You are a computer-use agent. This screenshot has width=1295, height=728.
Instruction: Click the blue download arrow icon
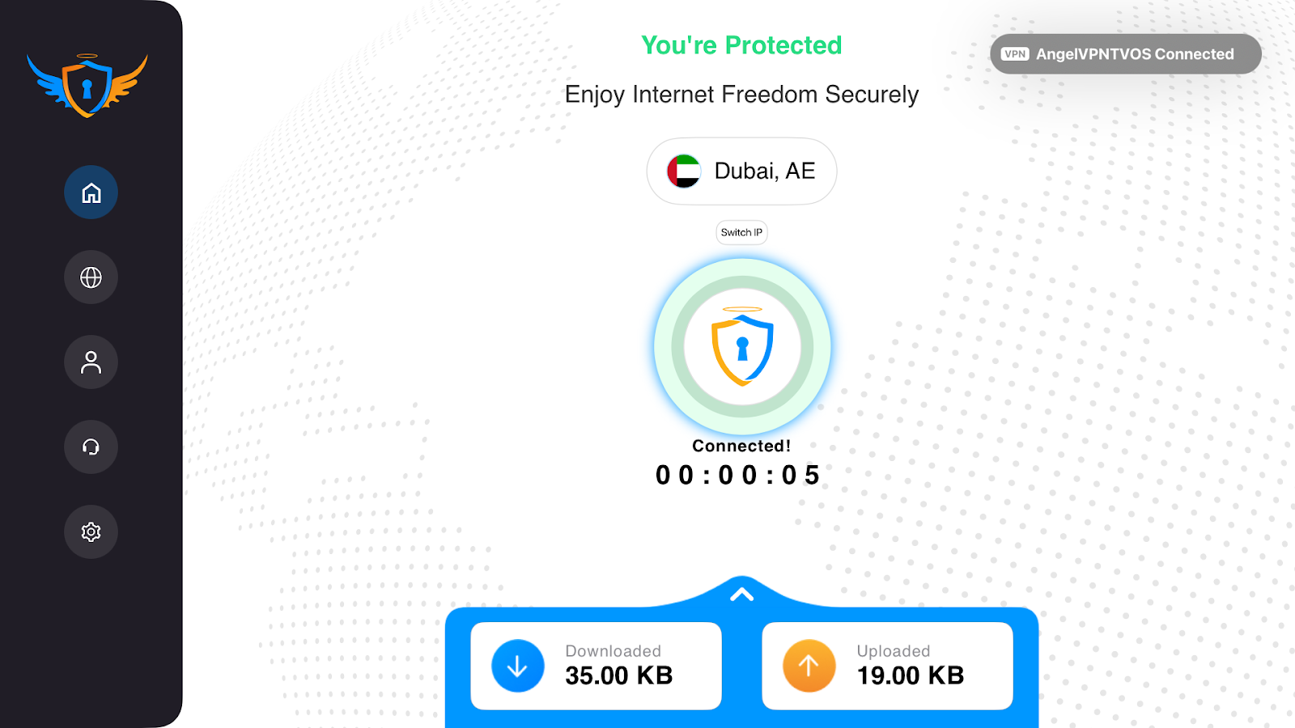coord(518,666)
